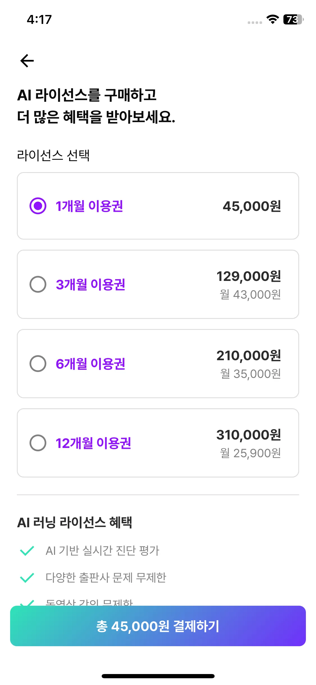Select the 6개월 이용권 radio button
Image resolution: width=316 pixels, height=685 pixels.
click(38, 364)
